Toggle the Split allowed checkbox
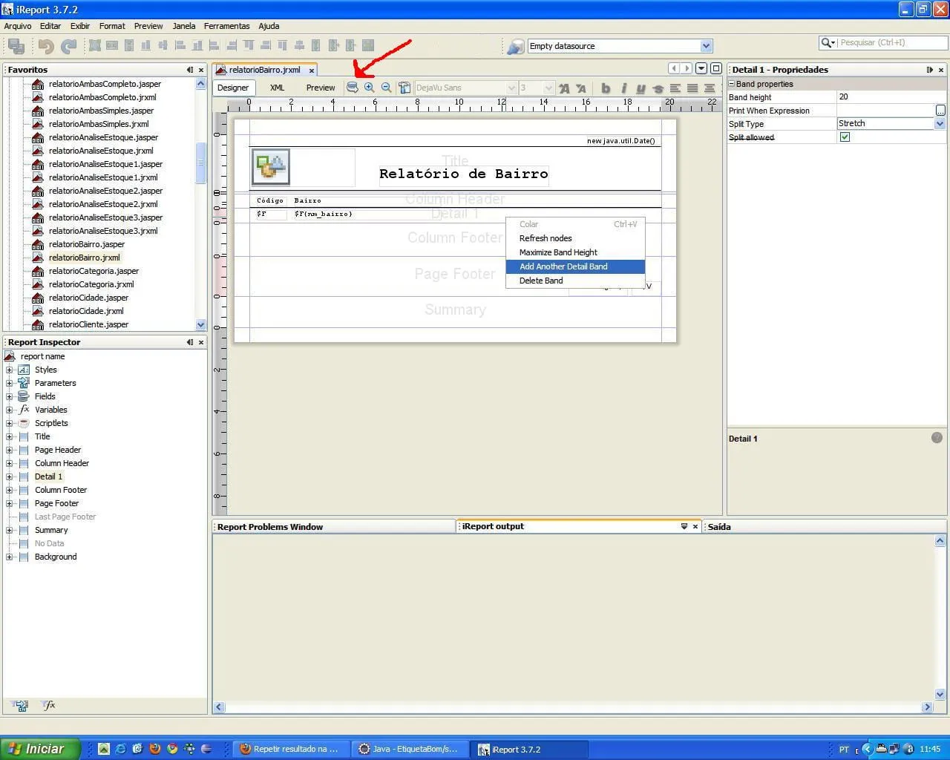Screen dimensions: 950x760 tap(845, 137)
